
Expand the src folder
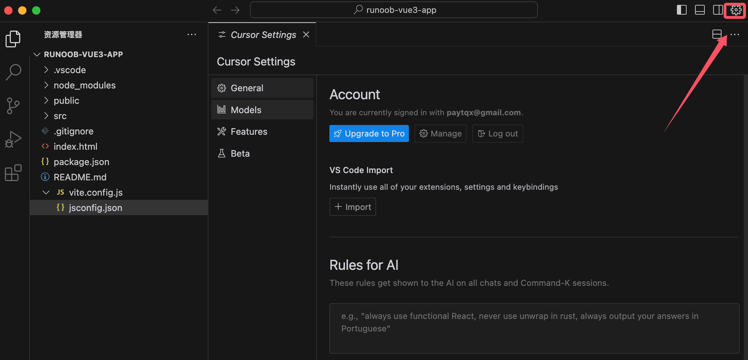[60, 116]
